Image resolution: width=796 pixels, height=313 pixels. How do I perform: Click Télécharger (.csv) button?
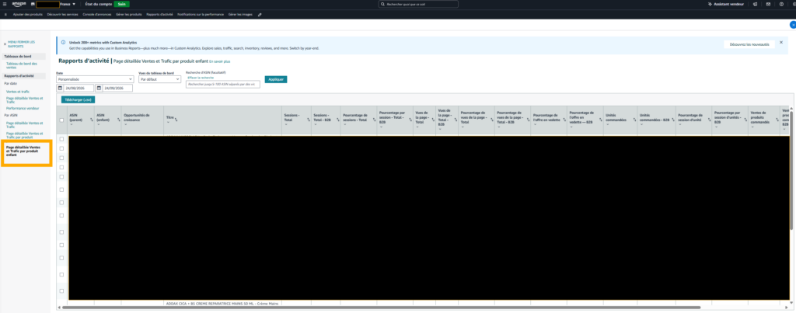click(78, 100)
